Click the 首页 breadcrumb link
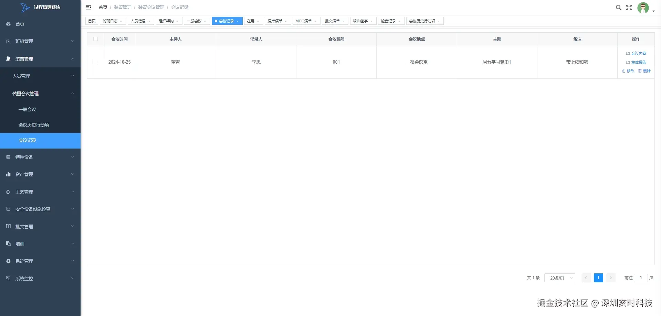The height and width of the screenshot is (316, 661). click(x=103, y=7)
